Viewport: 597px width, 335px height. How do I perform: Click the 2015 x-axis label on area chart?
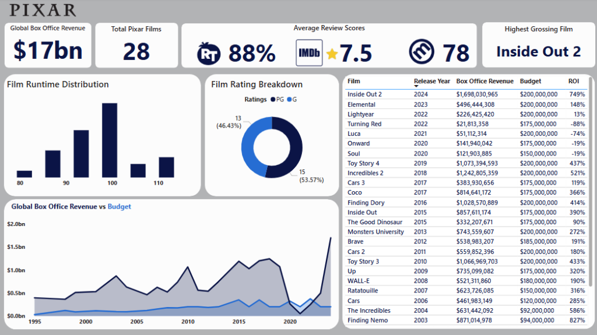(x=238, y=322)
